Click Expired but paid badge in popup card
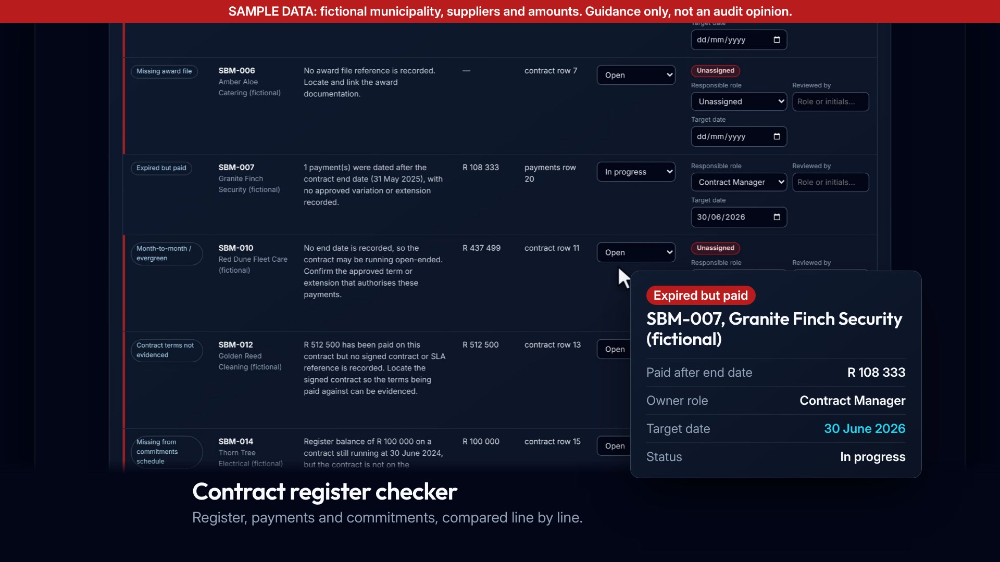 [701, 296]
